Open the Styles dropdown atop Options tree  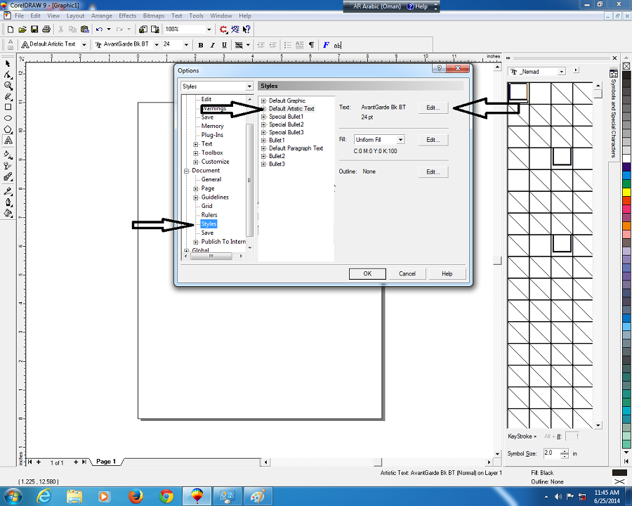[x=249, y=86]
